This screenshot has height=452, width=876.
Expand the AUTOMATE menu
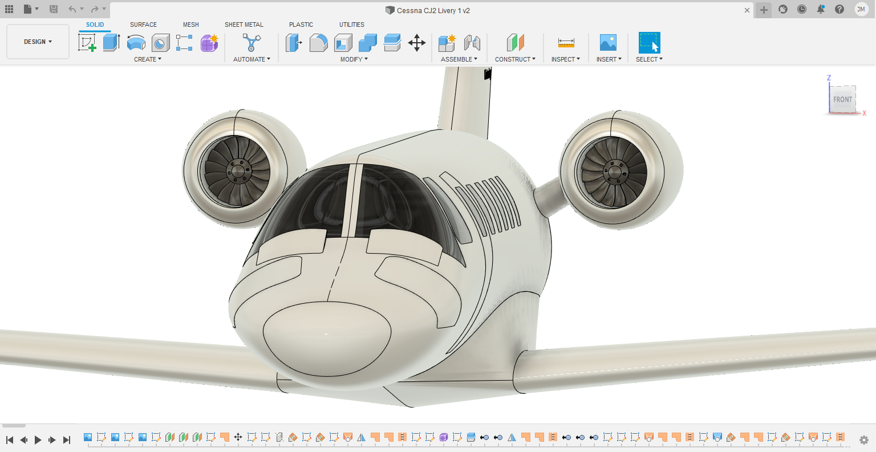[x=252, y=59]
